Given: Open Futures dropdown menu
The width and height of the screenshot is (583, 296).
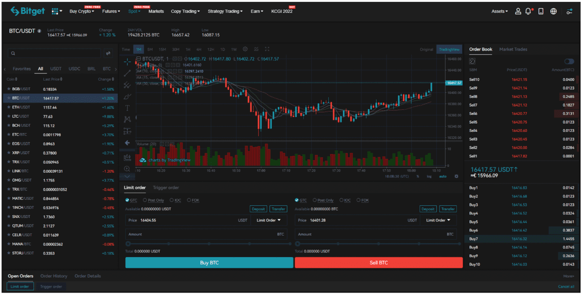Looking at the screenshot, I should (111, 11).
